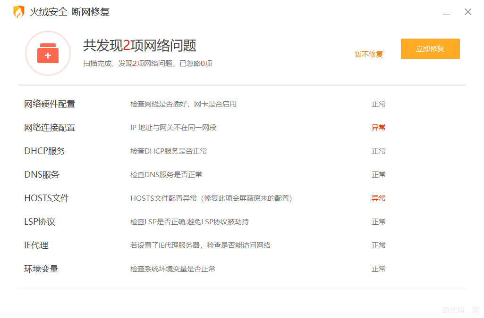Click the window title 火绒安全-断网修复
This screenshot has width=484, height=318.
pos(70,12)
